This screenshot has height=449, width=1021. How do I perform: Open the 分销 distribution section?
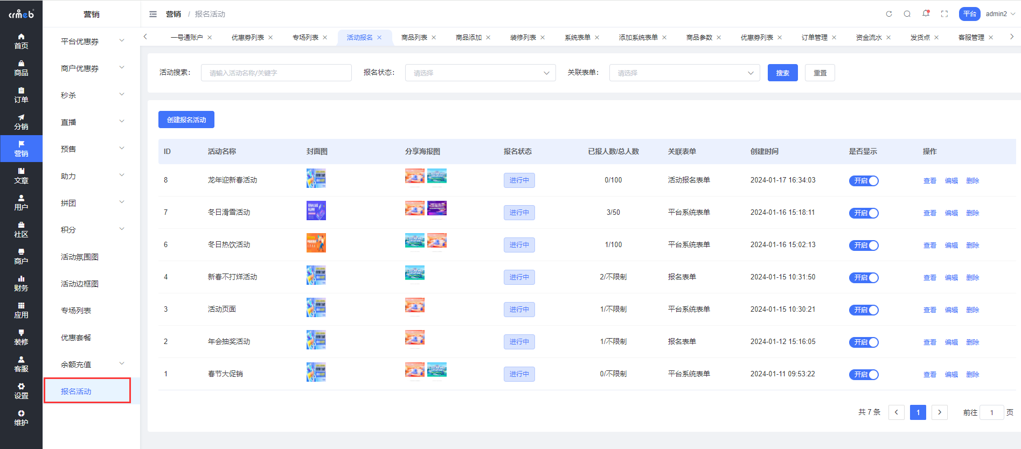click(21, 122)
